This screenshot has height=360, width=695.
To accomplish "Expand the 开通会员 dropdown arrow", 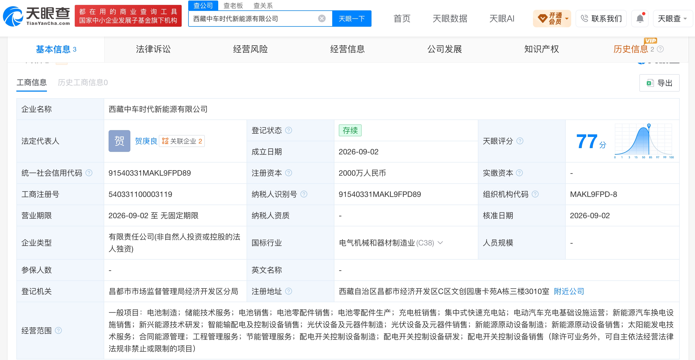I will tap(567, 19).
